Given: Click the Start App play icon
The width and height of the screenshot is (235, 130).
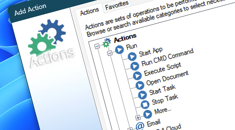Looking at the screenshot, I should point(132,56).
